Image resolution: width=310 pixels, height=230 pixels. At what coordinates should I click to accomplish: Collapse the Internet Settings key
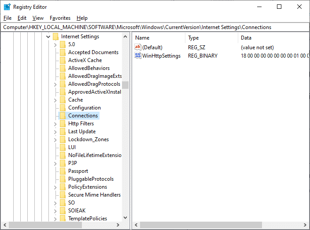(x=48, y=37)
